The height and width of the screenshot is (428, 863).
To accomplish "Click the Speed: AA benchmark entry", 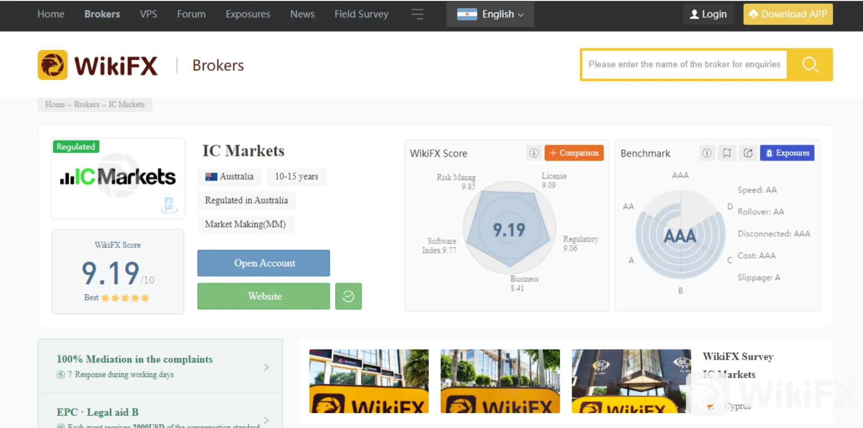I will tap(757, 190).
